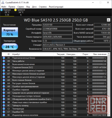Click the host reads value 12598 GB
This screenshot has width=112, height=118.
(102, 25)
